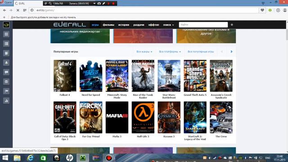Open the Call of Duty: Black Ops 3 cover
Screen dimensions: 288x162
tap(65, 117)
